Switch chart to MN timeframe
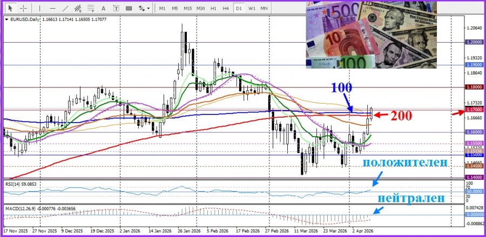This screenshot has width=486, height=237. (x=264, y=8)
